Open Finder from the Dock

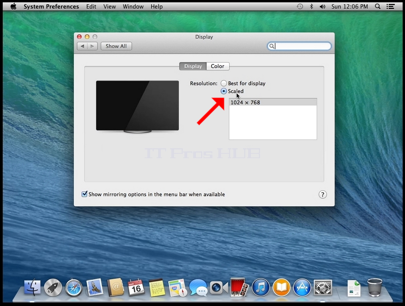pos(32,287)
